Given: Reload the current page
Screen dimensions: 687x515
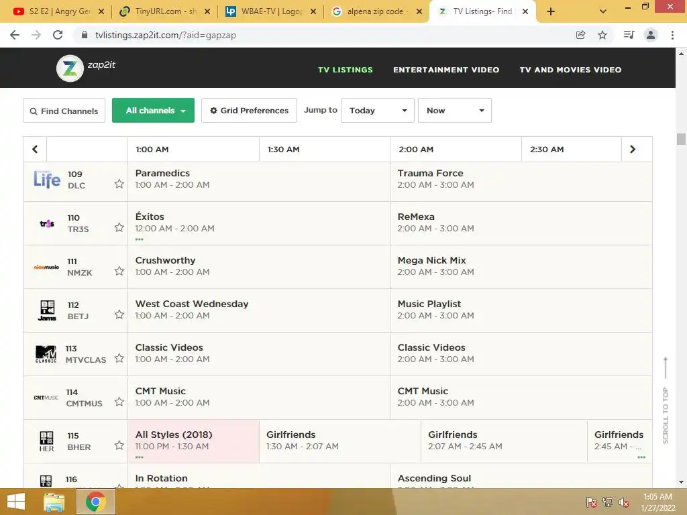Looking at the screenshot, I should (x=58, y=35).
